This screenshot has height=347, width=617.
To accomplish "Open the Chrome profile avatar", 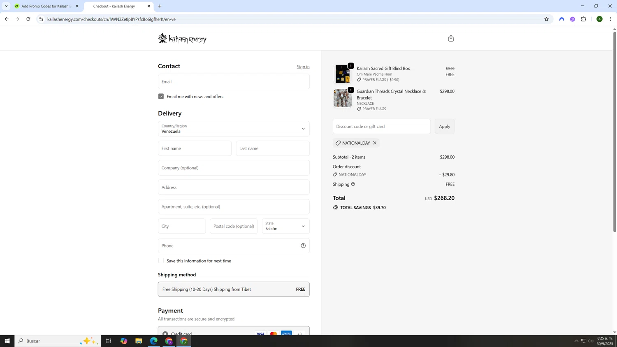I will point(599,19).
